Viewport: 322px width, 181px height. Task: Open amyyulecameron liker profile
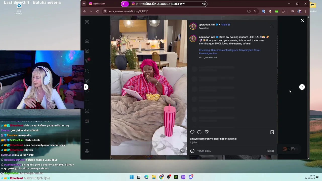pyautogui.click(x=200, y=139)
